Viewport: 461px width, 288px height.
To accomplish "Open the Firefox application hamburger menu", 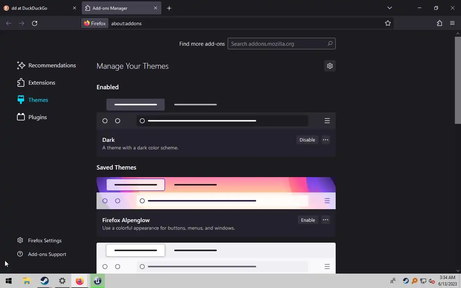I will 452,23.
